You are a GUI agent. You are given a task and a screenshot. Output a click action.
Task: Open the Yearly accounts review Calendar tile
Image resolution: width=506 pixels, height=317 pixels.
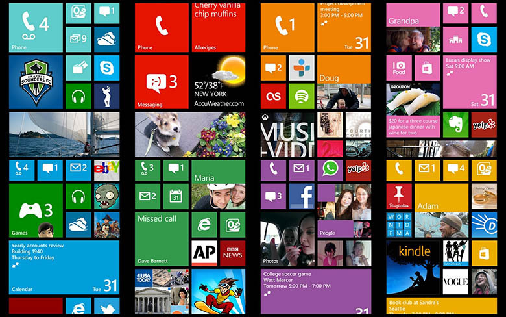tap(64, 267)
